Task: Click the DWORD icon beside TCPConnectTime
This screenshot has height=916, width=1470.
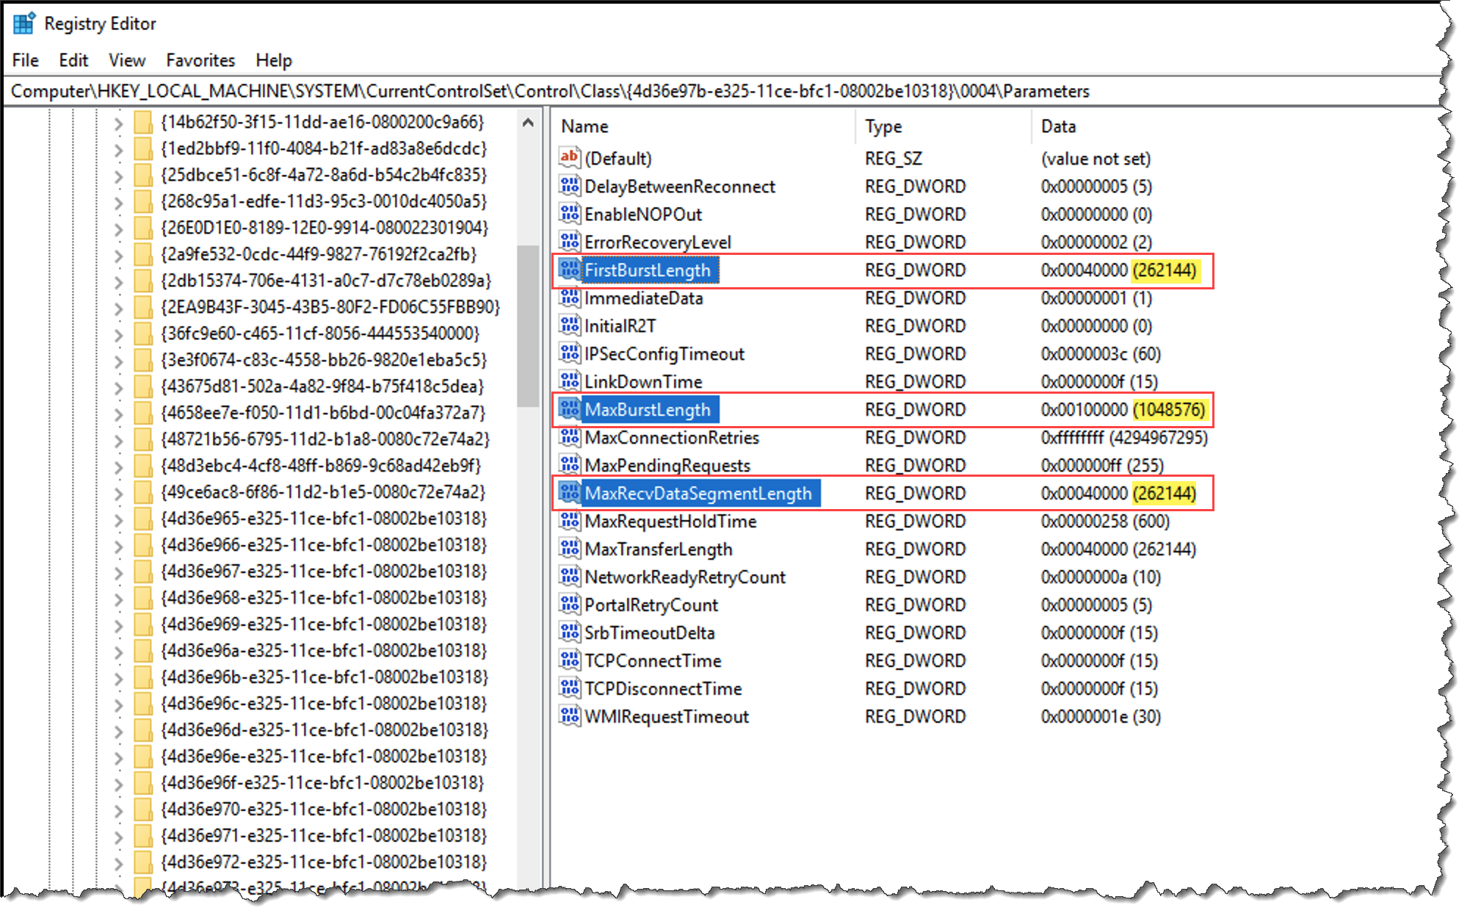Action: 569,660
